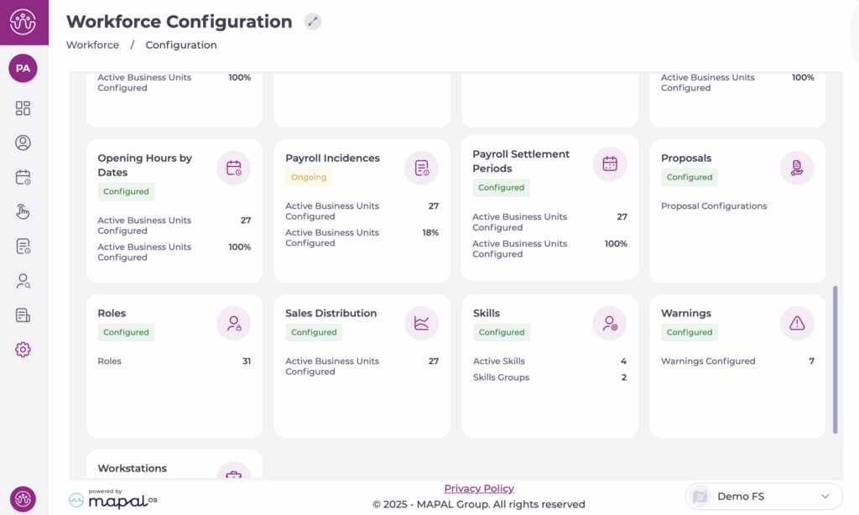Open the document clock icon in sidebar
The width and height of the screenshot is (859, 515).
coord(23,247)
